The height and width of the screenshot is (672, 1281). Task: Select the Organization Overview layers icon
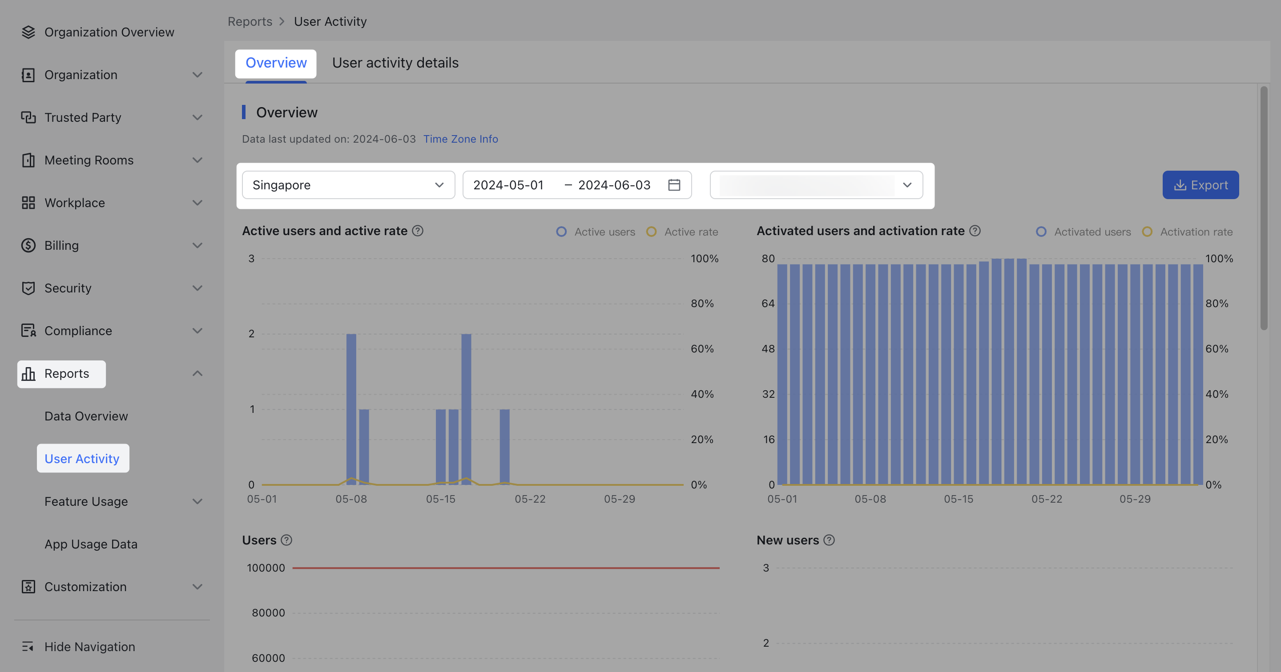coord(28,32)
